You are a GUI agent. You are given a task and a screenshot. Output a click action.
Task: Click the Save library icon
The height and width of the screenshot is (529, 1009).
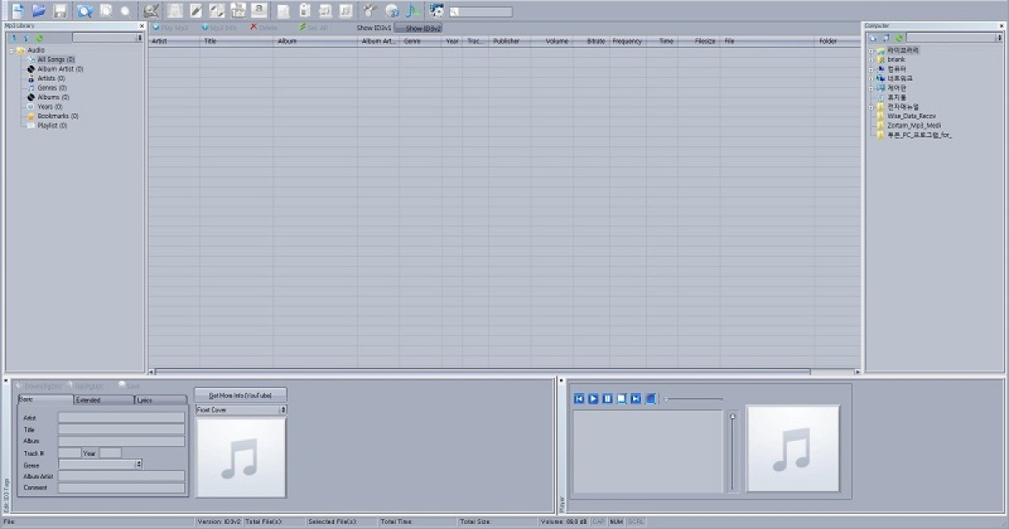(x=61, y=11)
